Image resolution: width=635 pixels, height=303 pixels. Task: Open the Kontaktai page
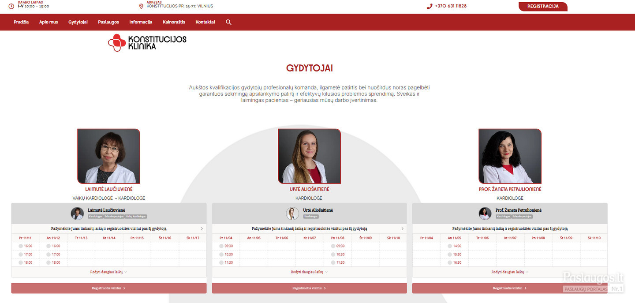(205, 22)
